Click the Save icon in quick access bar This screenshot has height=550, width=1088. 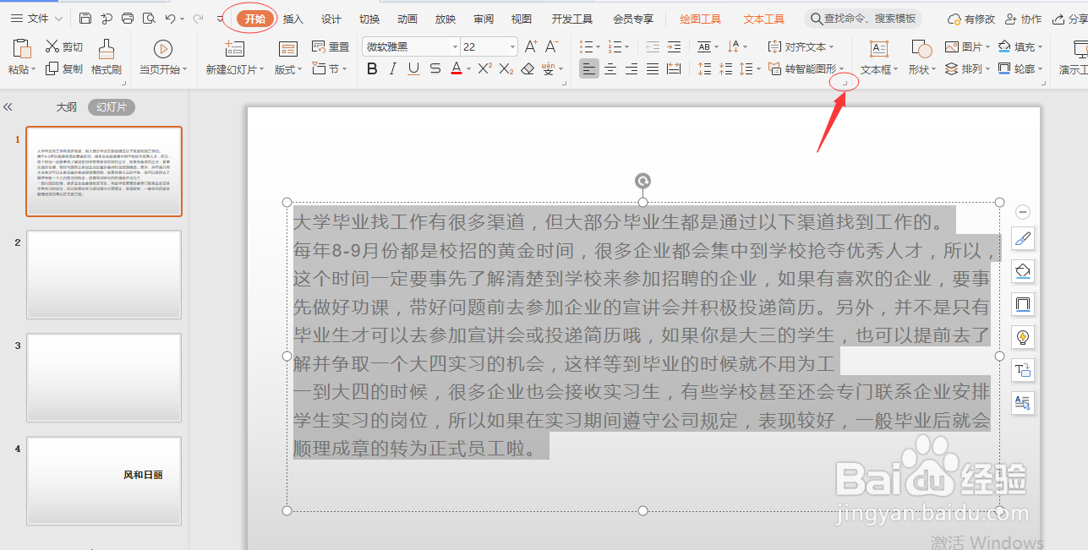(x=85, y=19)
